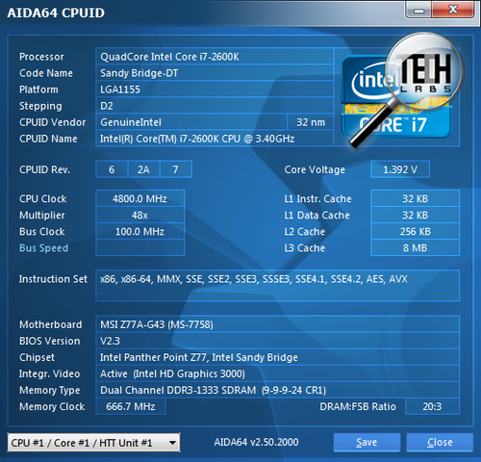This screenshot has height=462, width=481.
Task: Click the 100.0 MHz bus clock value
Action: click(x=139, y=231)
